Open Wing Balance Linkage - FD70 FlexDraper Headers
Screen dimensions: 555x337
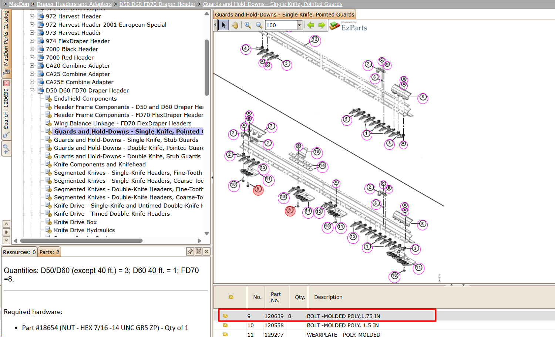pos(123,123)
